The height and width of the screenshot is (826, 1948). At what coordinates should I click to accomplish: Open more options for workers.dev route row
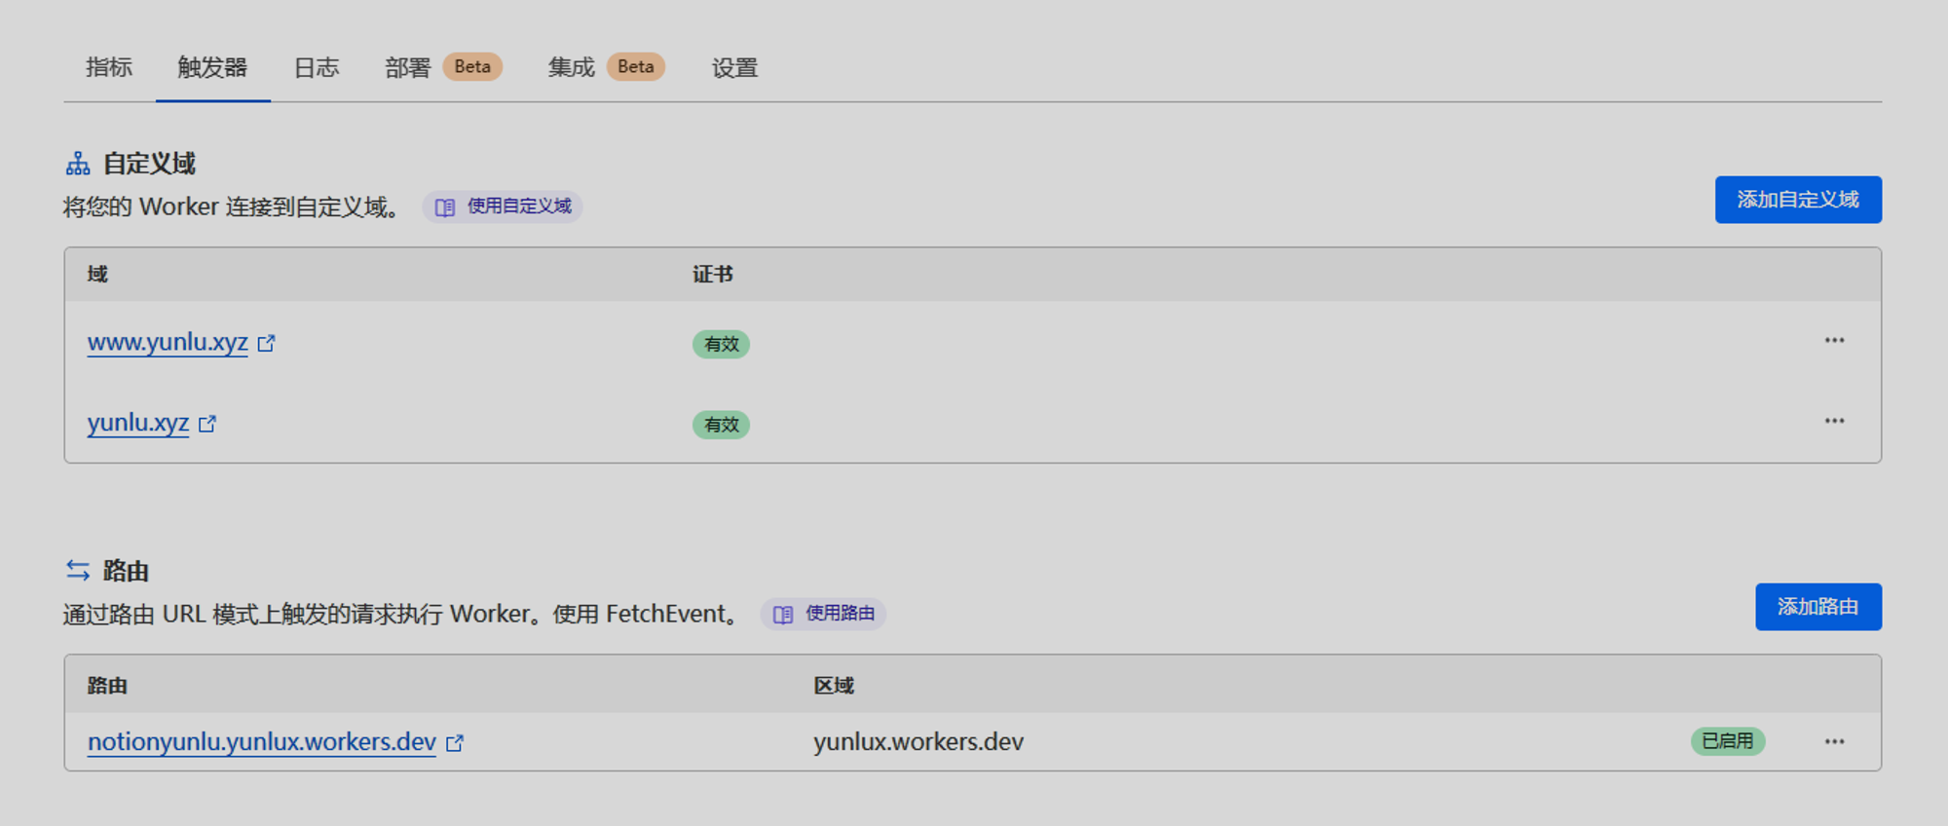pyautogui.click(x=1834, y=742)
